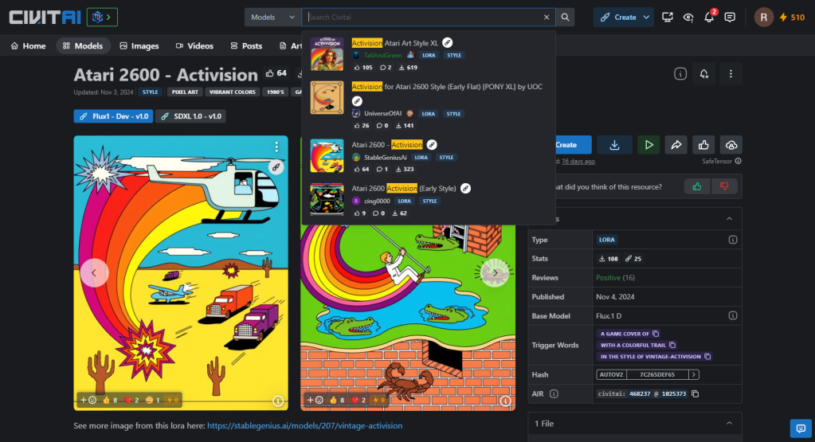
Task: Expand the Create button dropdown arrow
Action: point(646,17)
